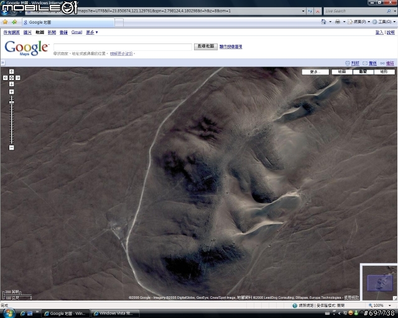Click the Live Search input box
Image resolution: width=398 pixels, height=318 pixels.
(355, 11)
